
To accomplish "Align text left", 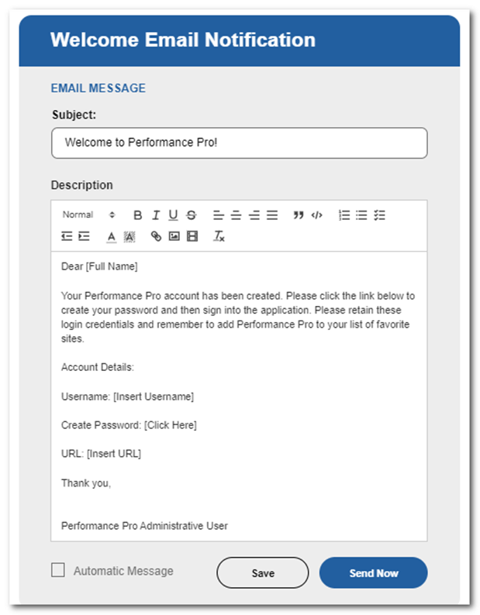I will tap(219, 215).
